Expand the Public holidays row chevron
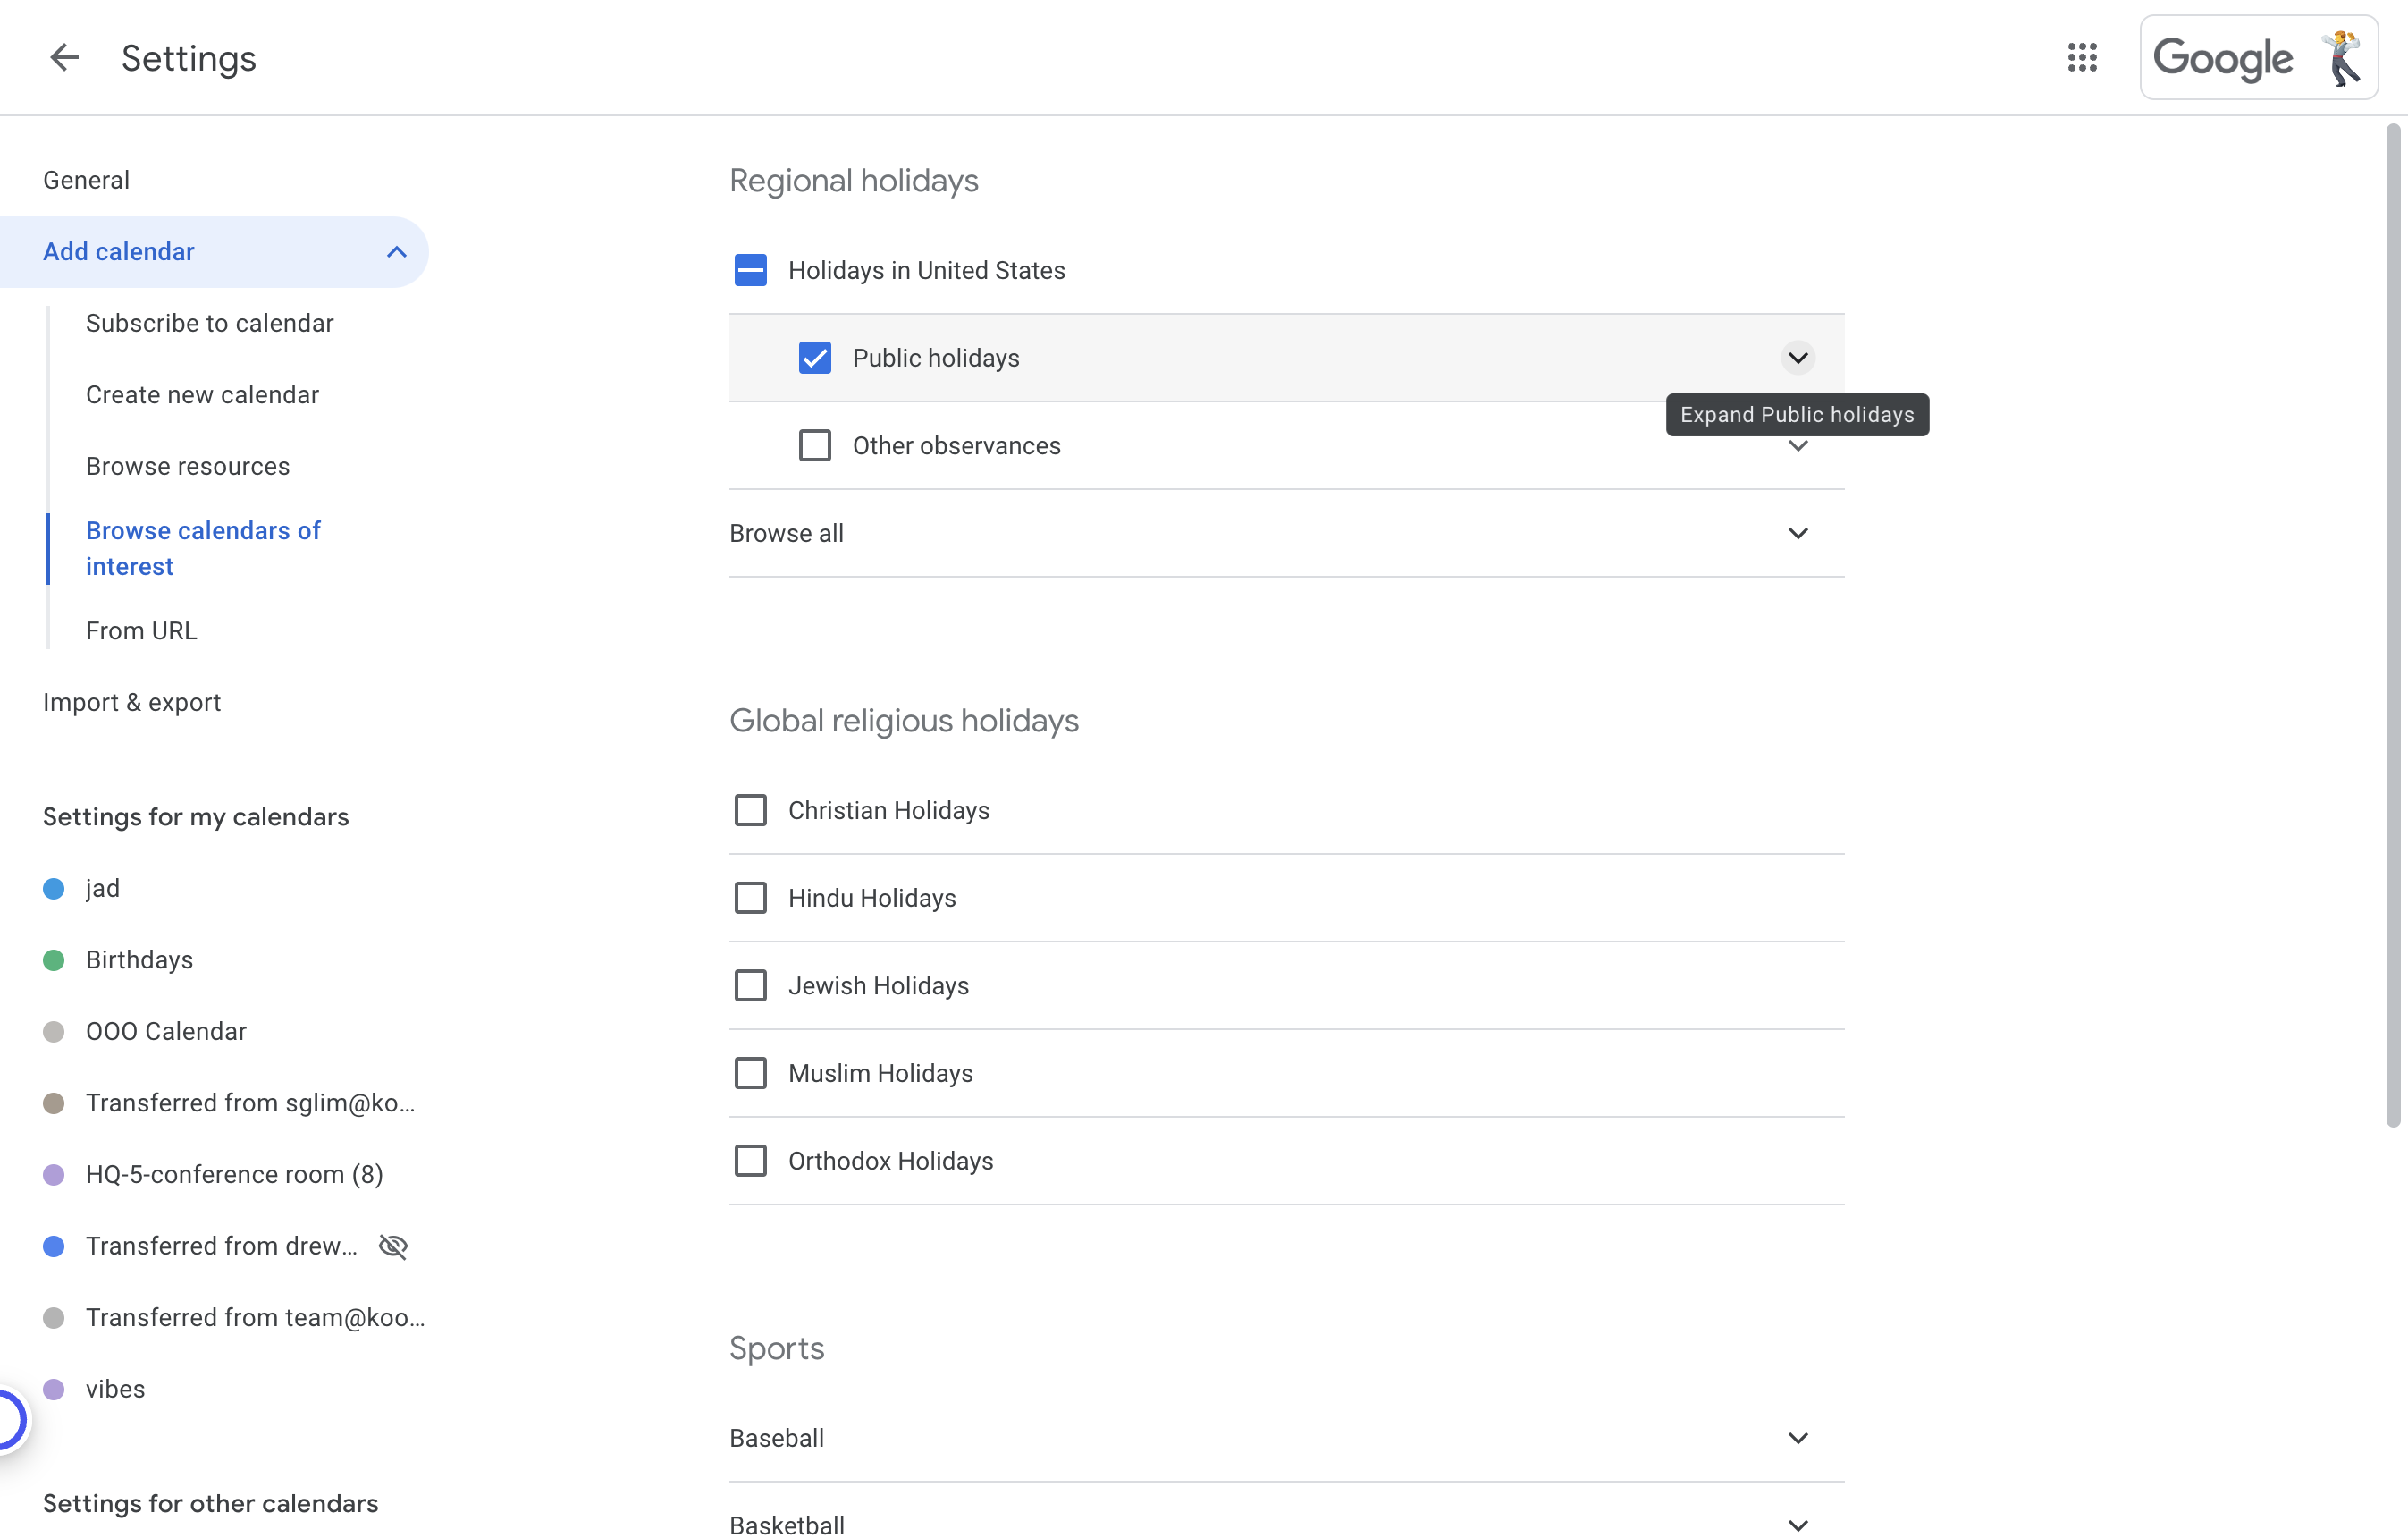Viewport: 2408px width, 1538px height. tap(1797, 359)
